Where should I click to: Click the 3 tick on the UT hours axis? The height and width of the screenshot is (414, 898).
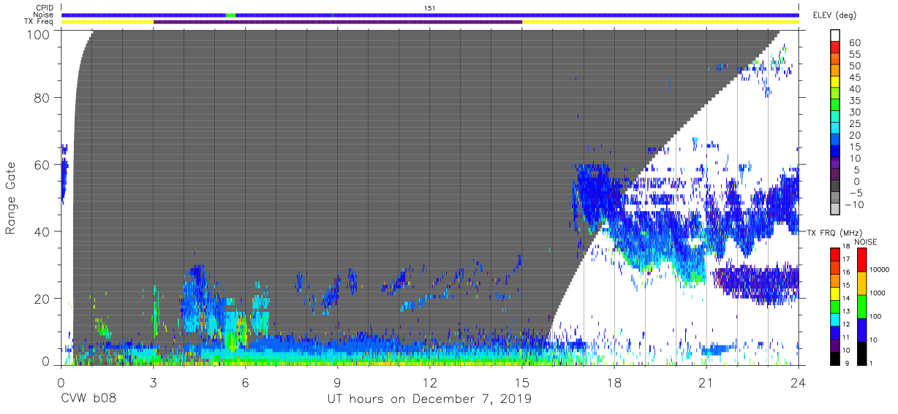[154, 382]
